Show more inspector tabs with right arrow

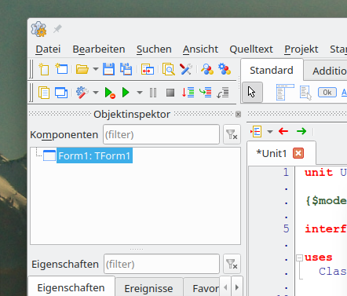click(x=237, y=287)
